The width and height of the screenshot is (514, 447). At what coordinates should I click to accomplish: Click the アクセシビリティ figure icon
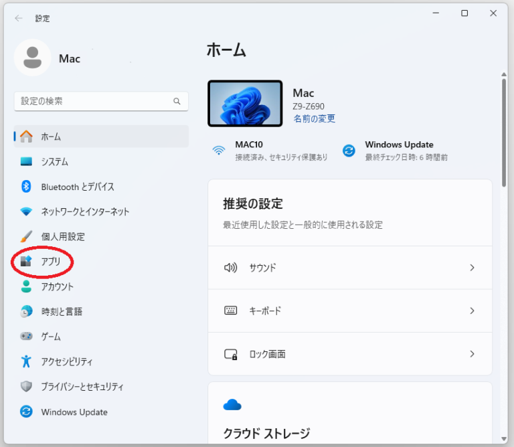[26, 361]
